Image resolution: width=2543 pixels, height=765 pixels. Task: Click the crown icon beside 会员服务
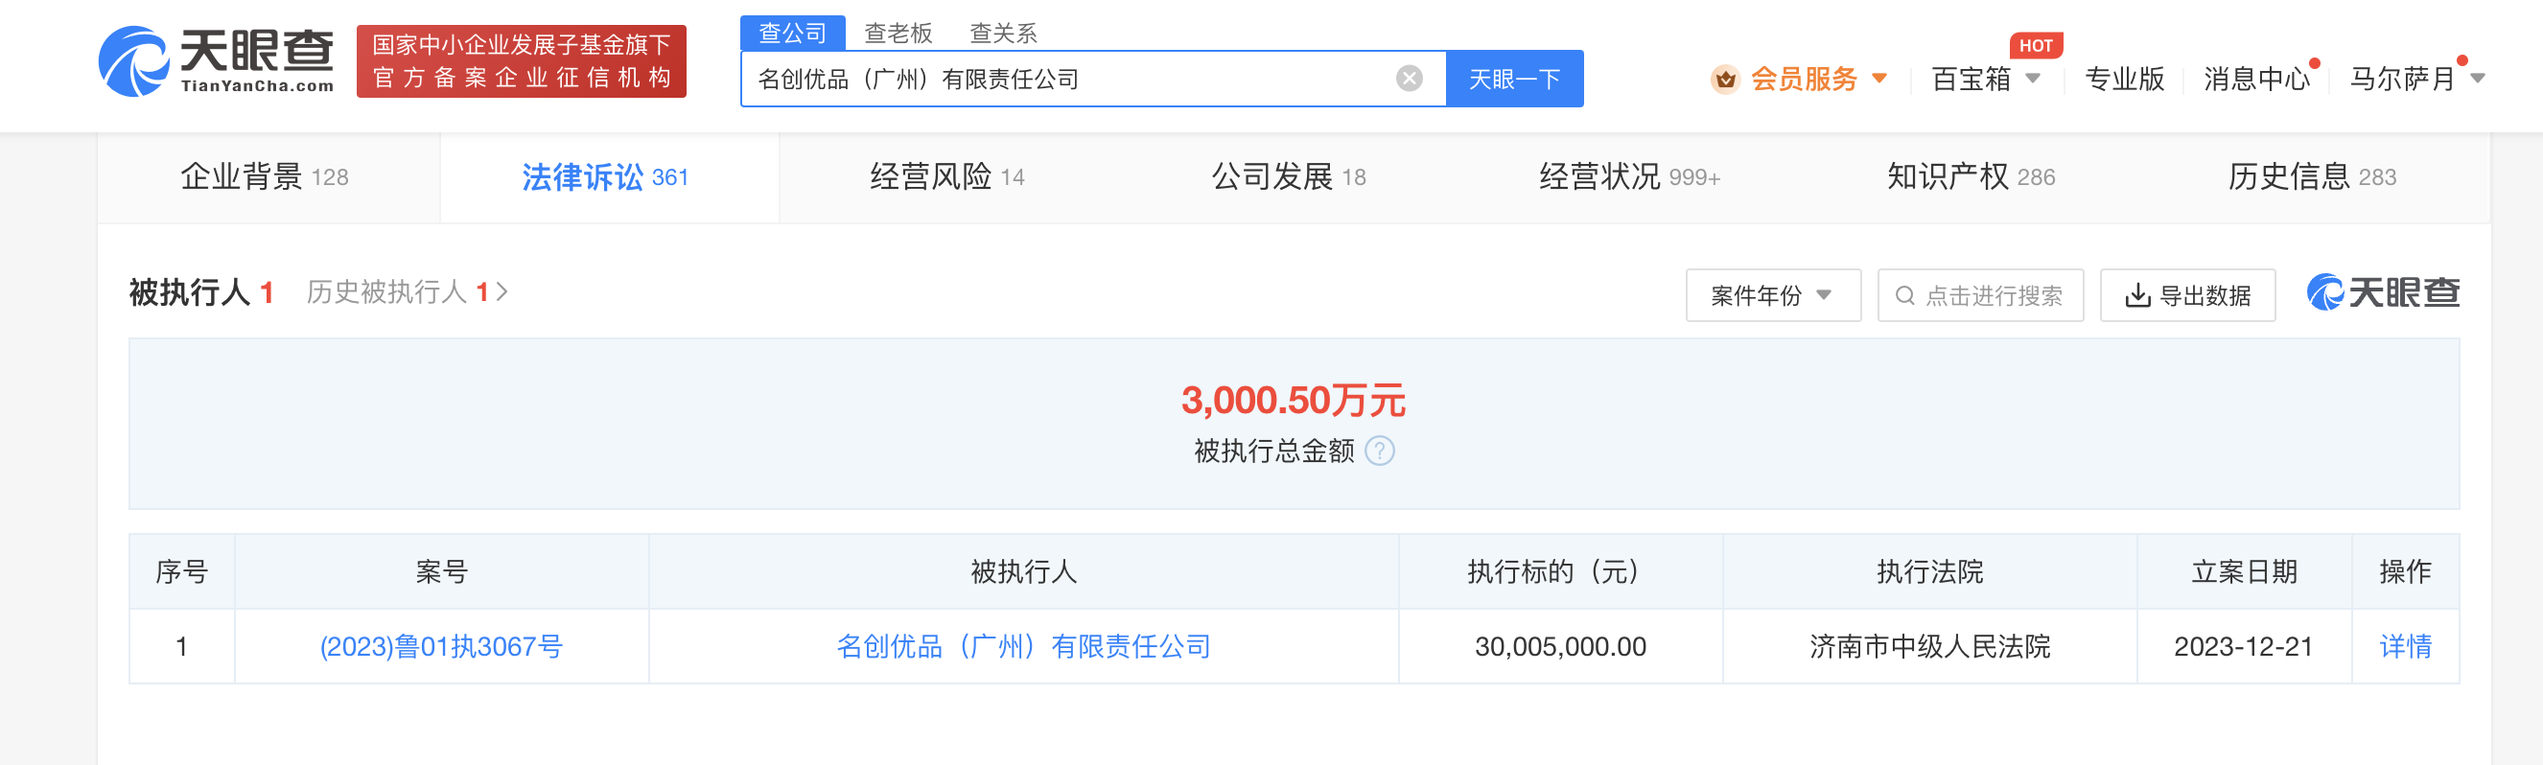[1725, 79]
